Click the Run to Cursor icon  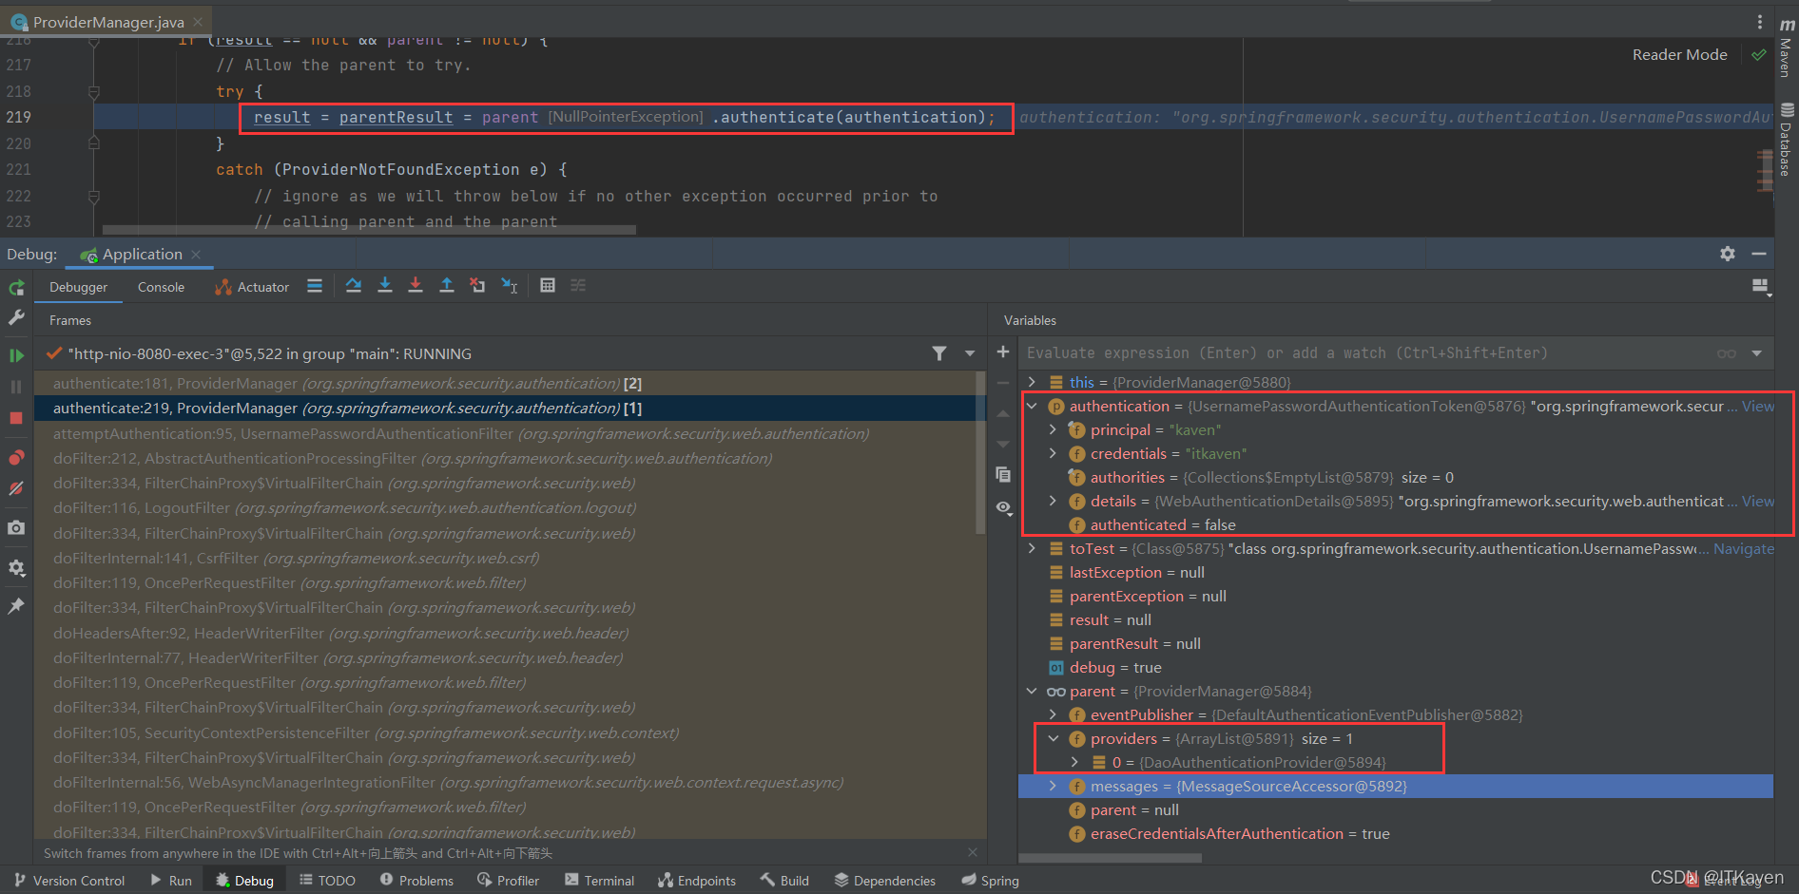coord(510,286)
